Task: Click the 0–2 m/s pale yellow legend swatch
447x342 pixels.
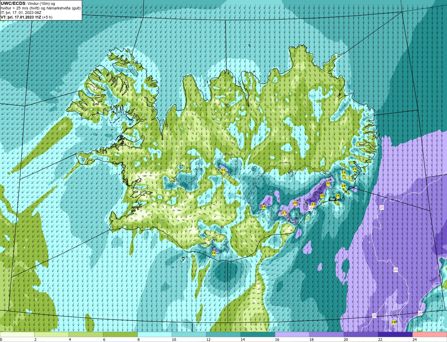Action: (x=17, y=334)
